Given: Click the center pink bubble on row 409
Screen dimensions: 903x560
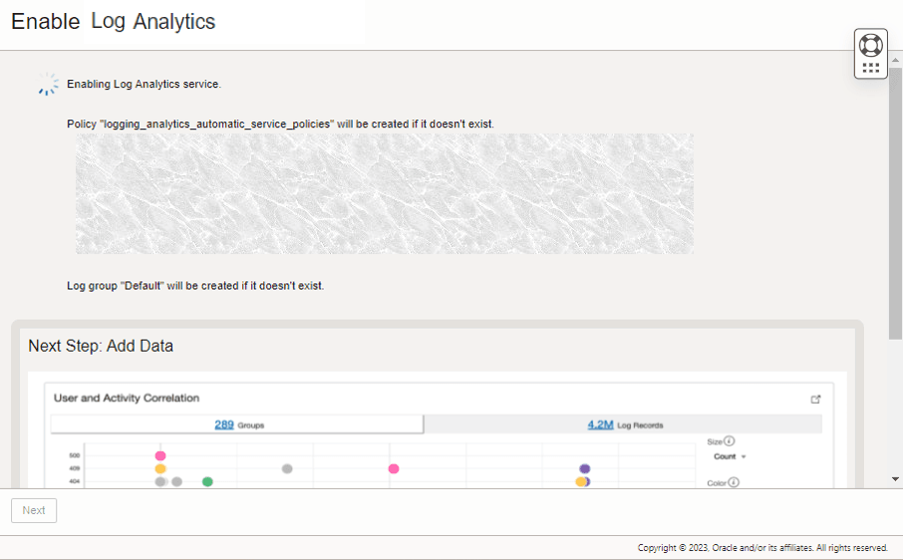Looking at the screenshot, I should 394,468.
